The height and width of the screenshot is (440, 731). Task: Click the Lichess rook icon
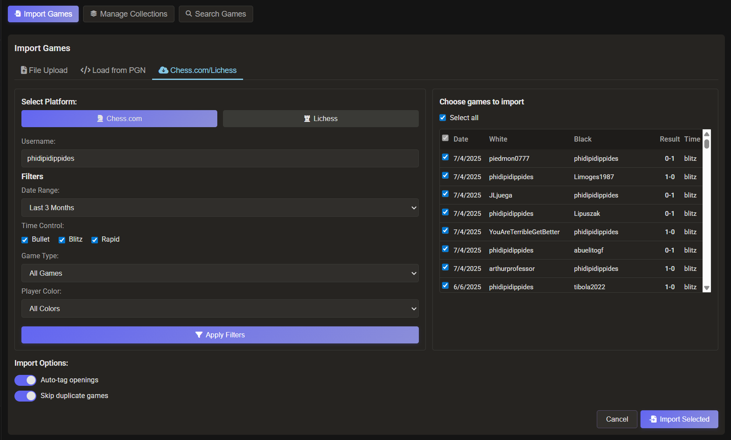click(307, 119)
